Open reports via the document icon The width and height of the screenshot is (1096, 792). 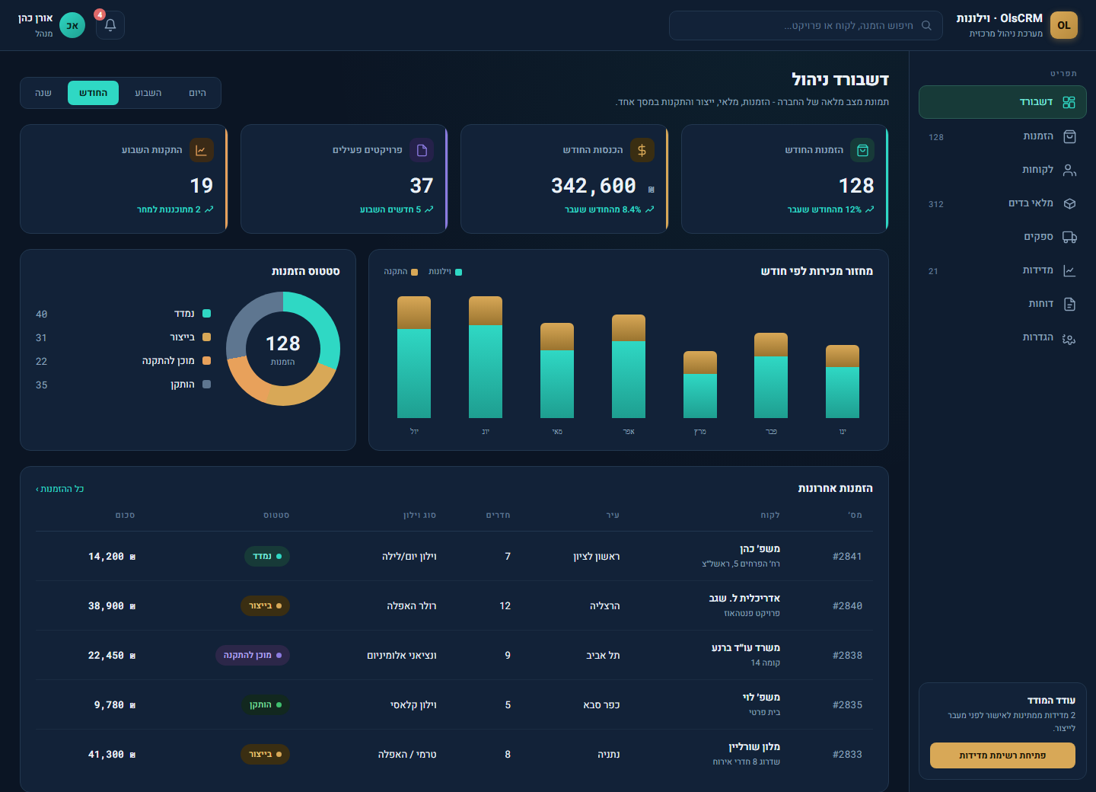1069,304
